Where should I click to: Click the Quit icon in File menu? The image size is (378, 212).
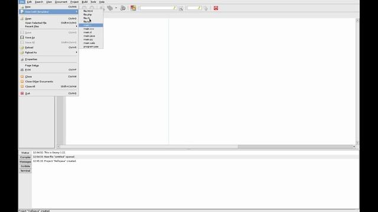[x=22, y=93]
